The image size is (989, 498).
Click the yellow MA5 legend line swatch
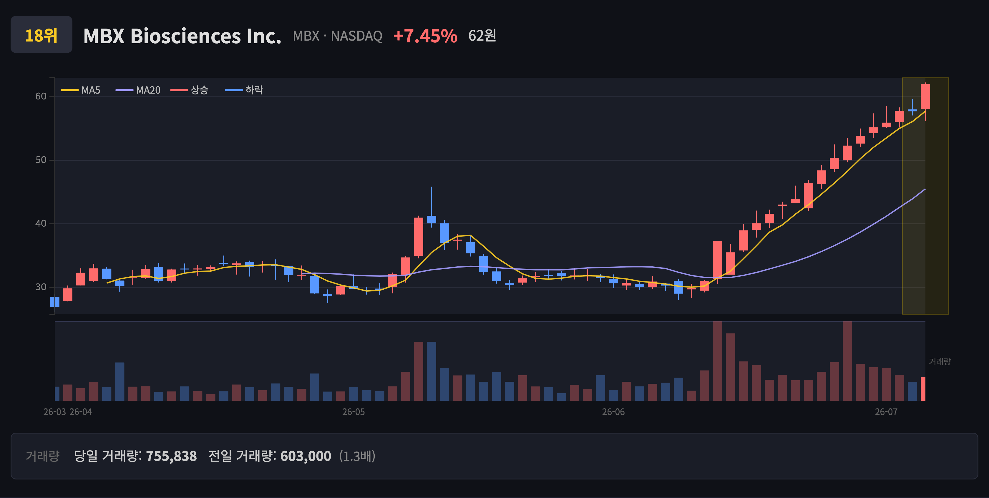pyautogui.click(x=69, y=90)
